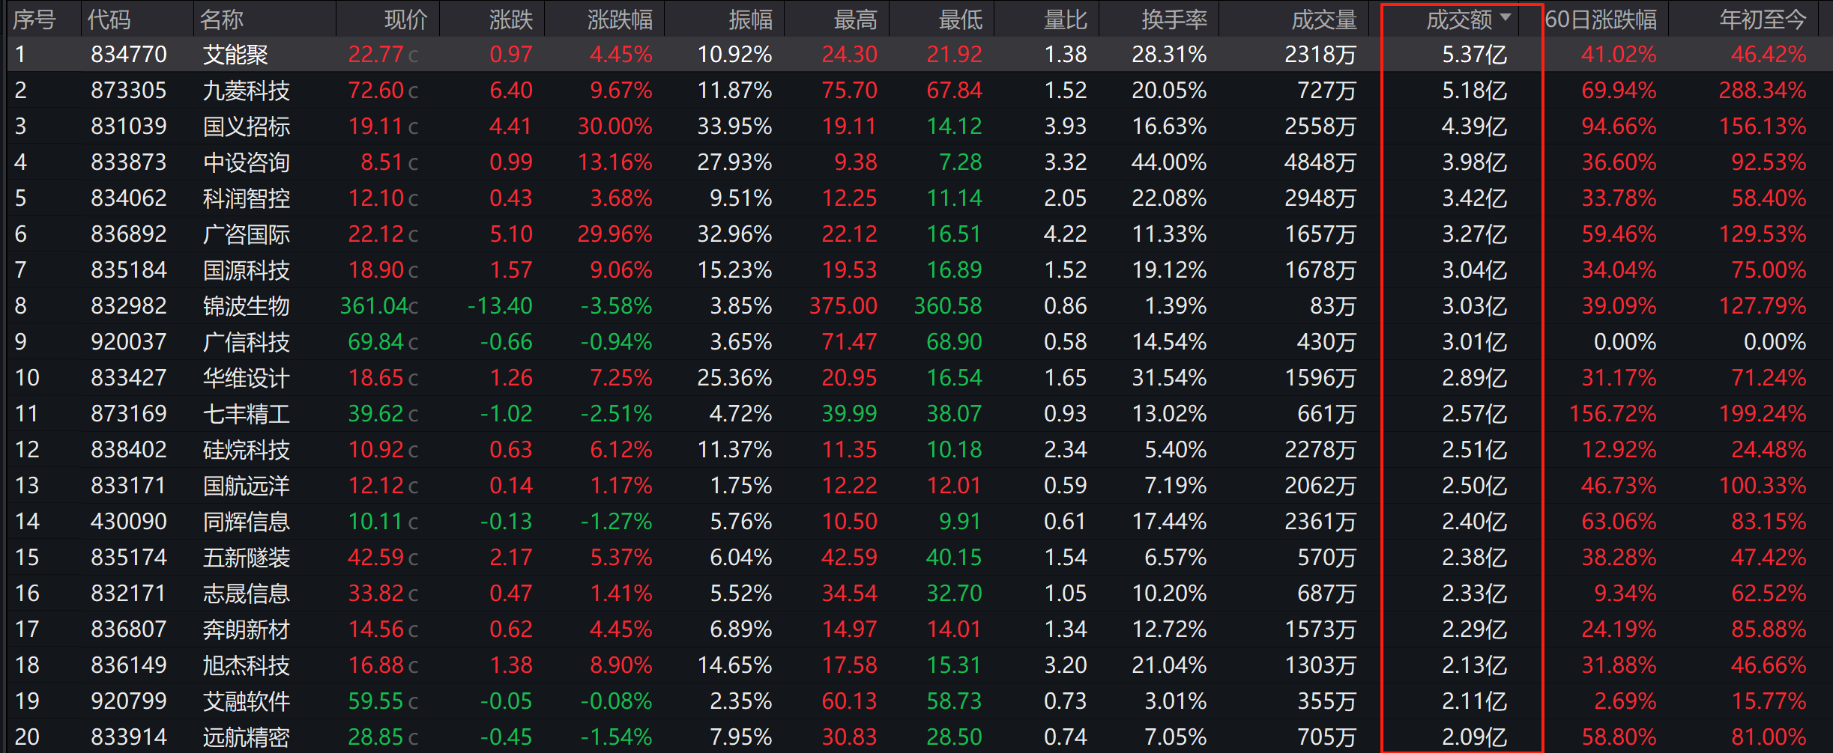Click 44.00% turnover rate of 中设咨询

[x=1169, y=162]
